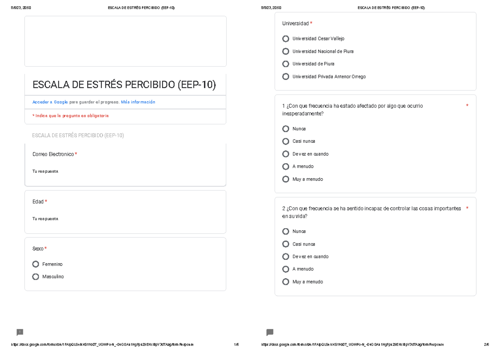
Task: Click the 'Correo Electronico' question label
Action: click(53, 154)
